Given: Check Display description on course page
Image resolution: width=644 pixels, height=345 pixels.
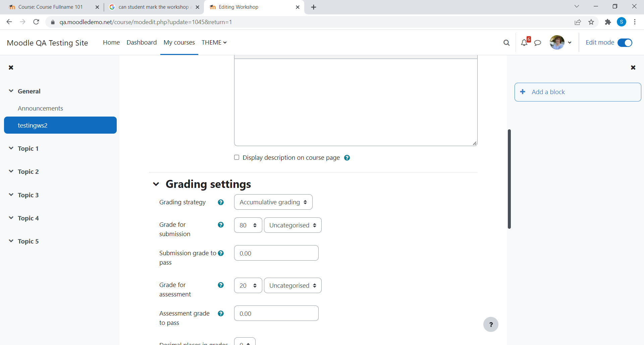Looking at the screenshot, I should click(236, 157).
